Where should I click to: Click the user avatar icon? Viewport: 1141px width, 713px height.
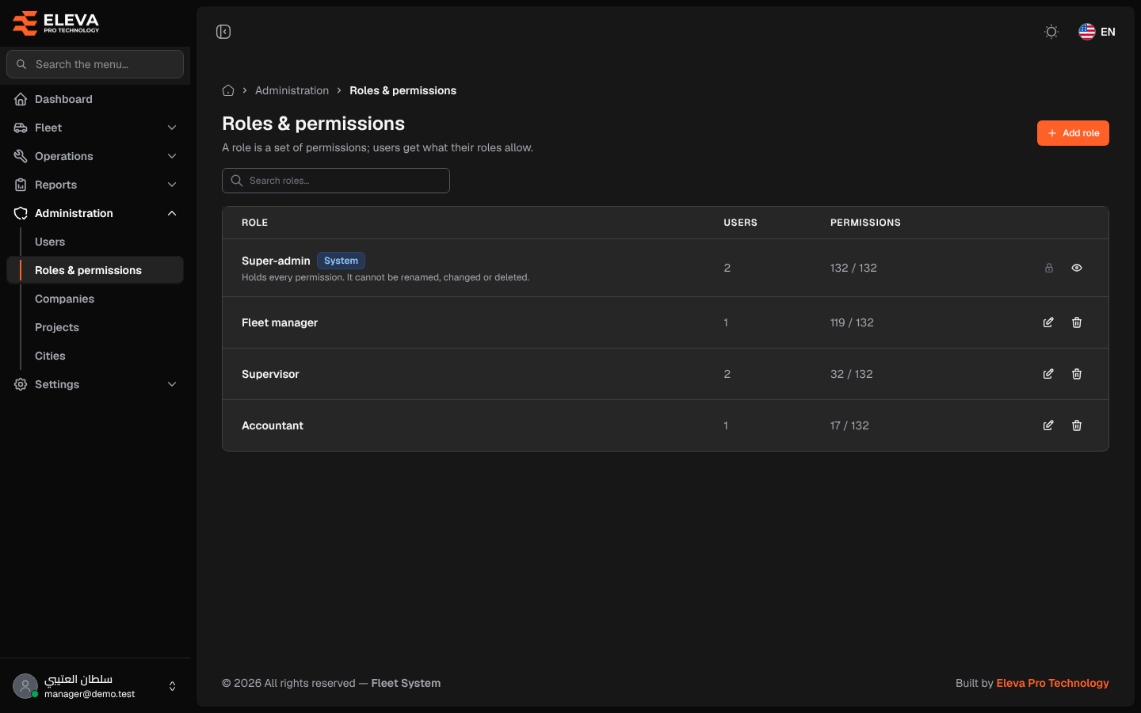pyautogui.click(x=25, y=686)
